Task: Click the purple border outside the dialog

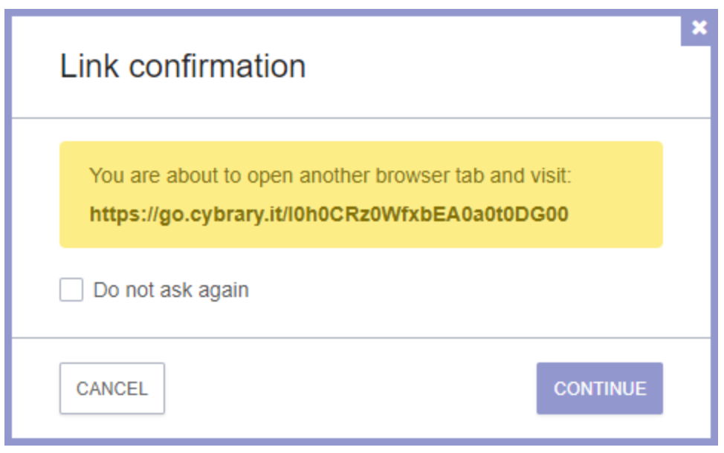Action: coord(5,223)
